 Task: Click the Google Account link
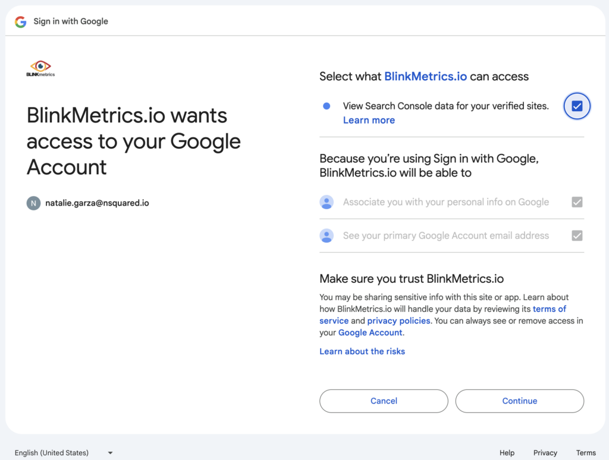pyautogui.click(x=370, y=333)
